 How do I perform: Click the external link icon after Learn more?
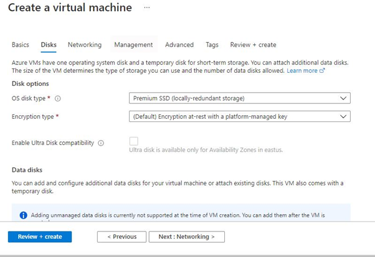click(x=323, y=72)
